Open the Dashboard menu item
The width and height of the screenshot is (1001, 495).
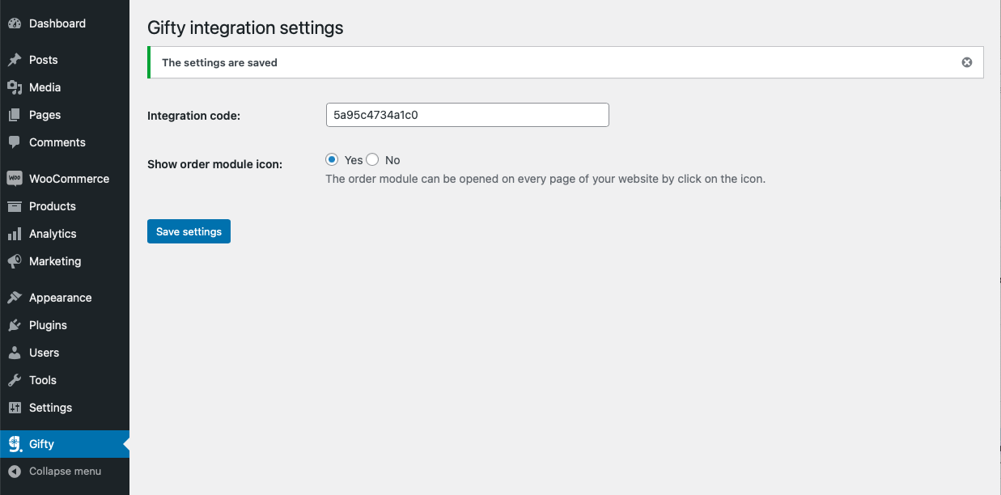point(57,23)
